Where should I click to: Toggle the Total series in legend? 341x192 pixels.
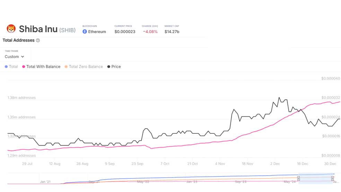click(x=11, y=67)
